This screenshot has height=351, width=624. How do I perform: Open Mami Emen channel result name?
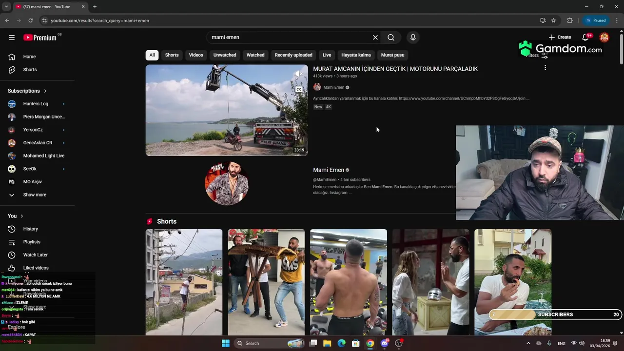[329, 170]
